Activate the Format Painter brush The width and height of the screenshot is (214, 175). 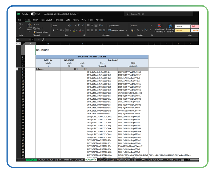tap(35, 32)
